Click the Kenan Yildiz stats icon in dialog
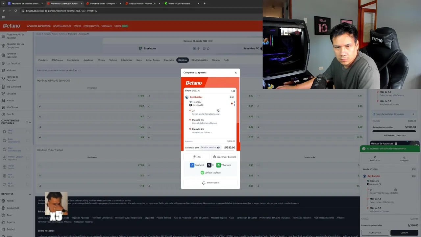This screenshot has height=237, width=421. pyautogui.click(x=218, y=111)
